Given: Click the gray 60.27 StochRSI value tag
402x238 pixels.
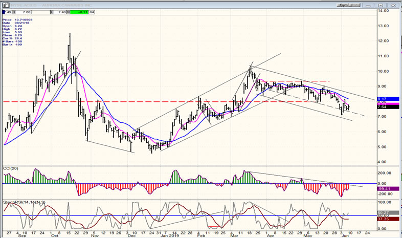Looking at the screenshot, I should tap(383, 212).
